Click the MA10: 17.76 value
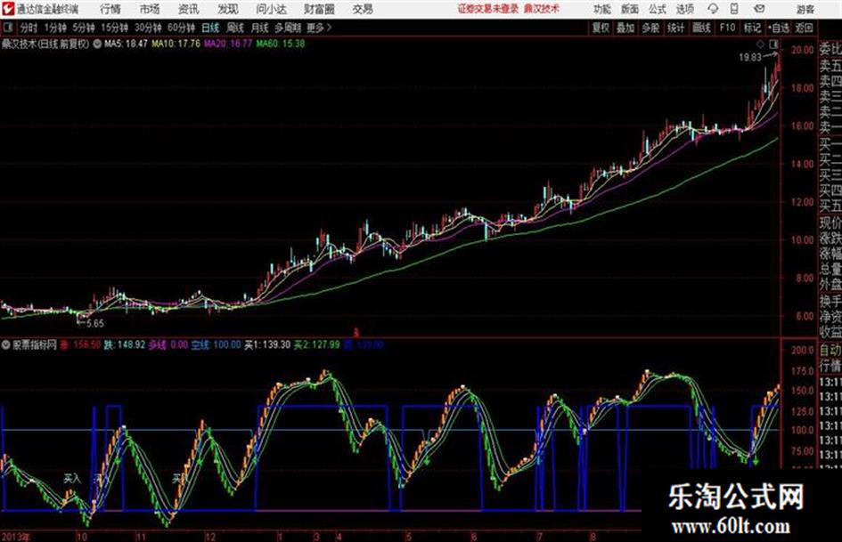The width and height of the screenshot is (842, 542). (x=176, y=44)
